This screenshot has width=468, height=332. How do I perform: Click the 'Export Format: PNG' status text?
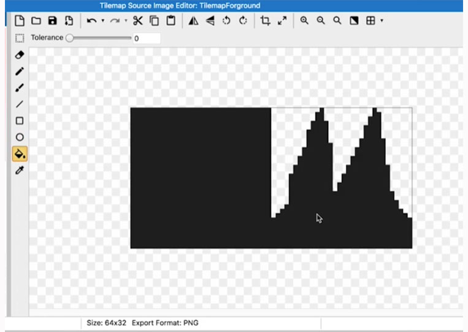165,323
